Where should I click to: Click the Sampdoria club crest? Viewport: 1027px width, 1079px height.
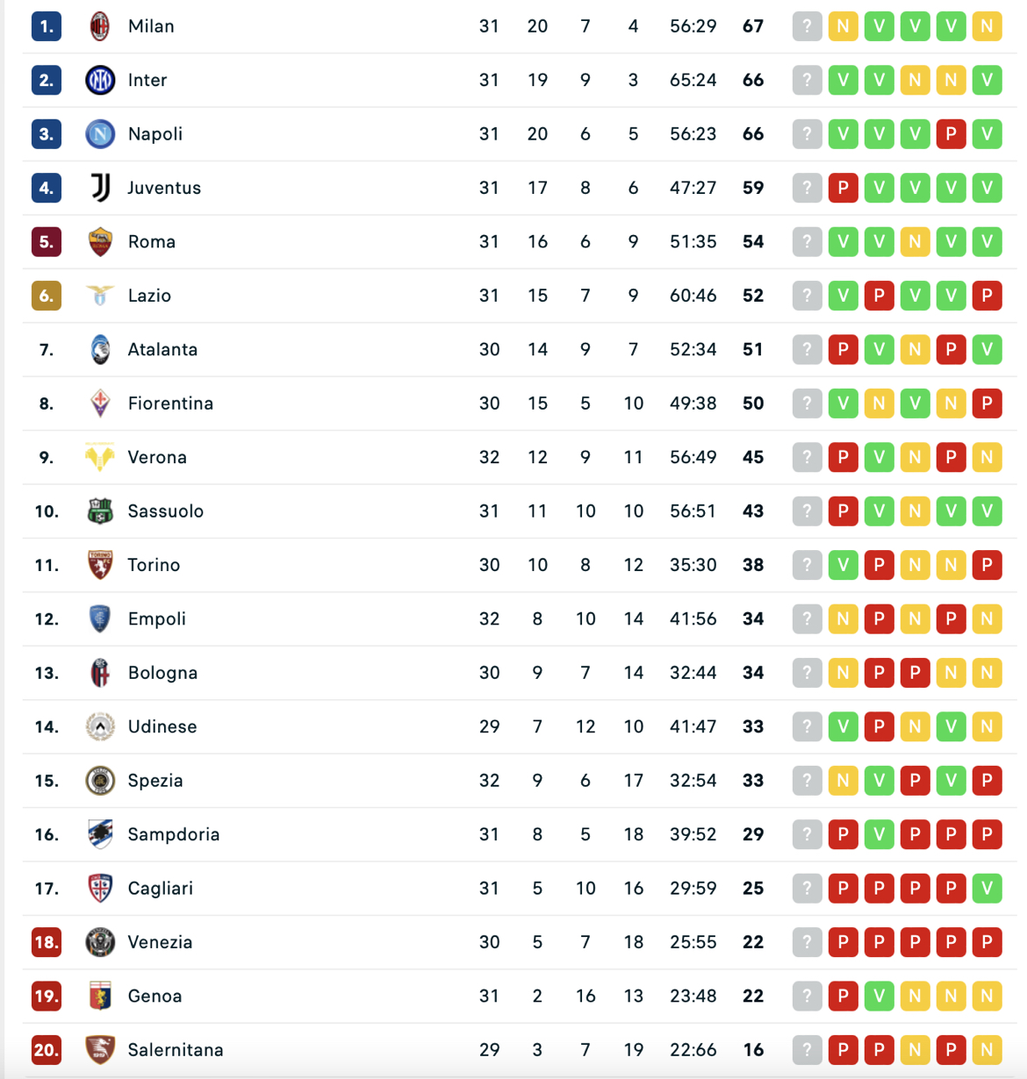coord(100,834)
